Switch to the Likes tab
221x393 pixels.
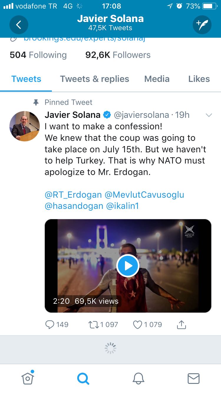click(x=199, y=79)
